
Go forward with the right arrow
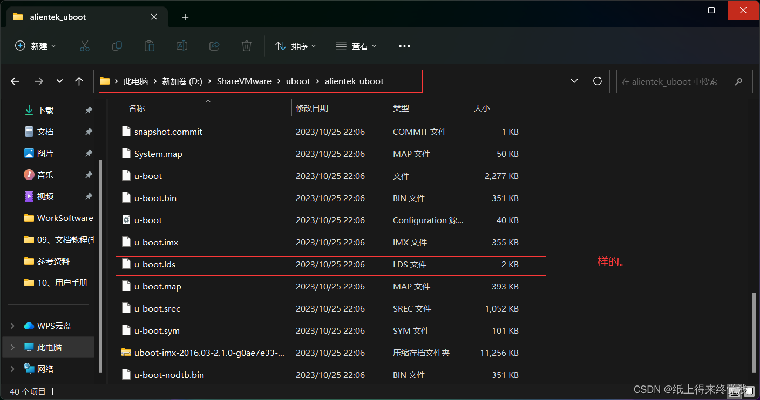[39, 81]
